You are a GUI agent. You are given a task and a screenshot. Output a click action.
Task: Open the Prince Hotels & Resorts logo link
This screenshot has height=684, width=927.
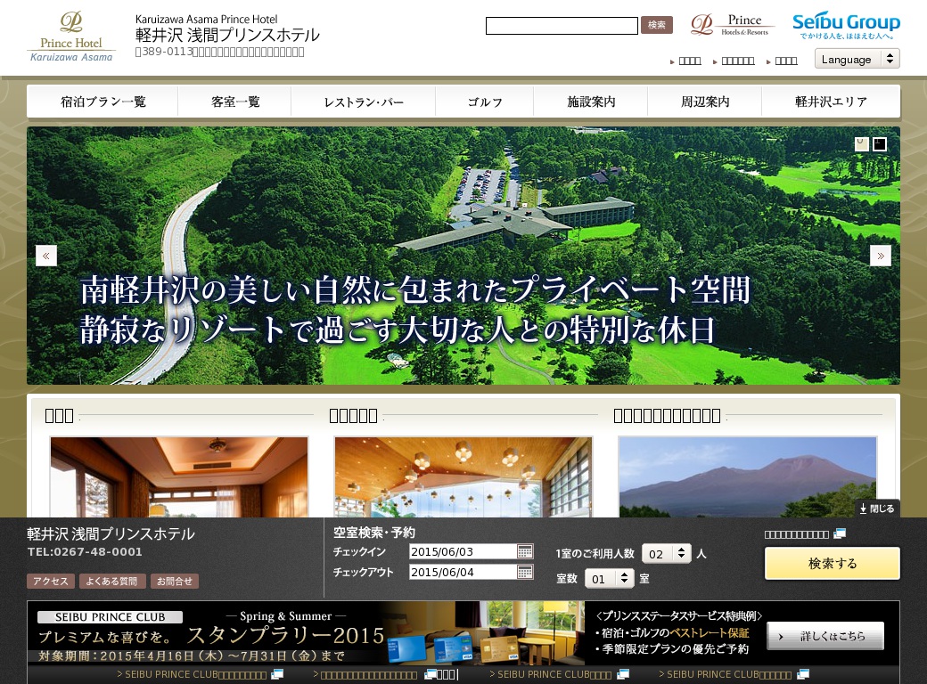[x=732, y=25]
